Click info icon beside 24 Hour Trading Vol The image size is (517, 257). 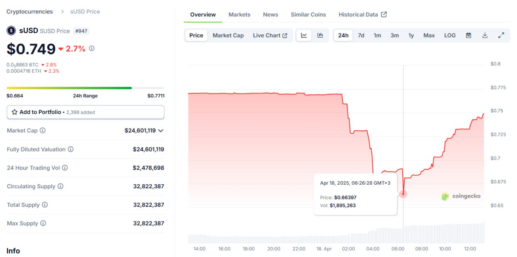65,168
